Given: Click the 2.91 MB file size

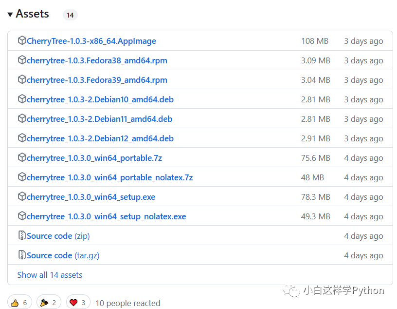Looking at the screenshot, I should (315, 138).
